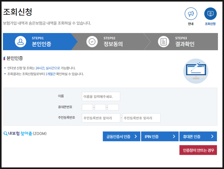Click the 보험가입 내역과 숨은보험금 description text
The image size is (224, 169).
tap(47, 23)
